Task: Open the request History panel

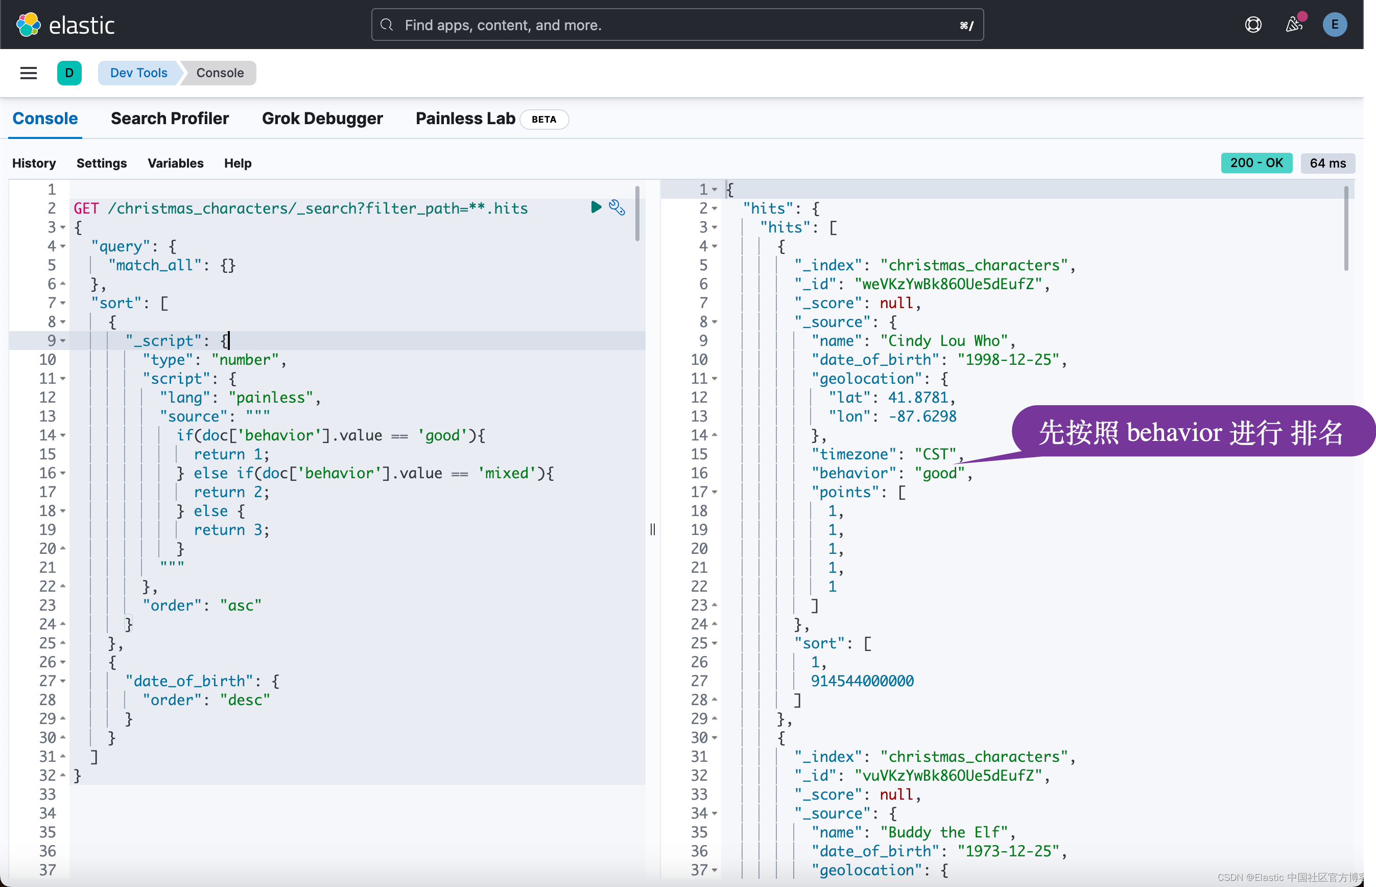Action: coord(34,163)
